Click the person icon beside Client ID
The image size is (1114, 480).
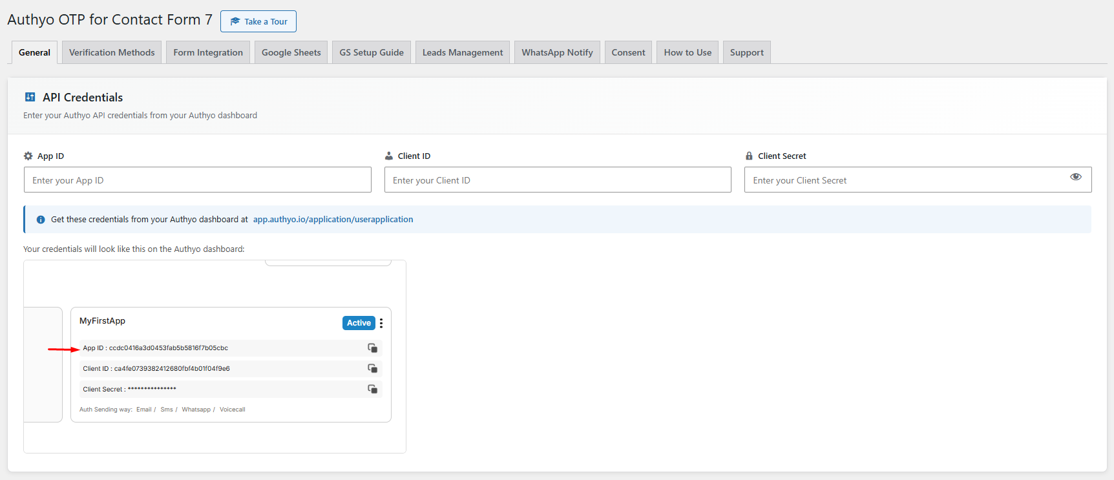(x=389, y=156)
